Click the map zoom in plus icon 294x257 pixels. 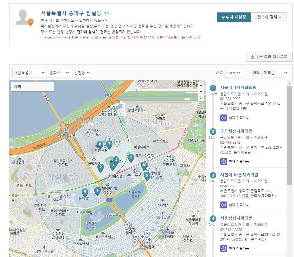(x=201, y=85)
